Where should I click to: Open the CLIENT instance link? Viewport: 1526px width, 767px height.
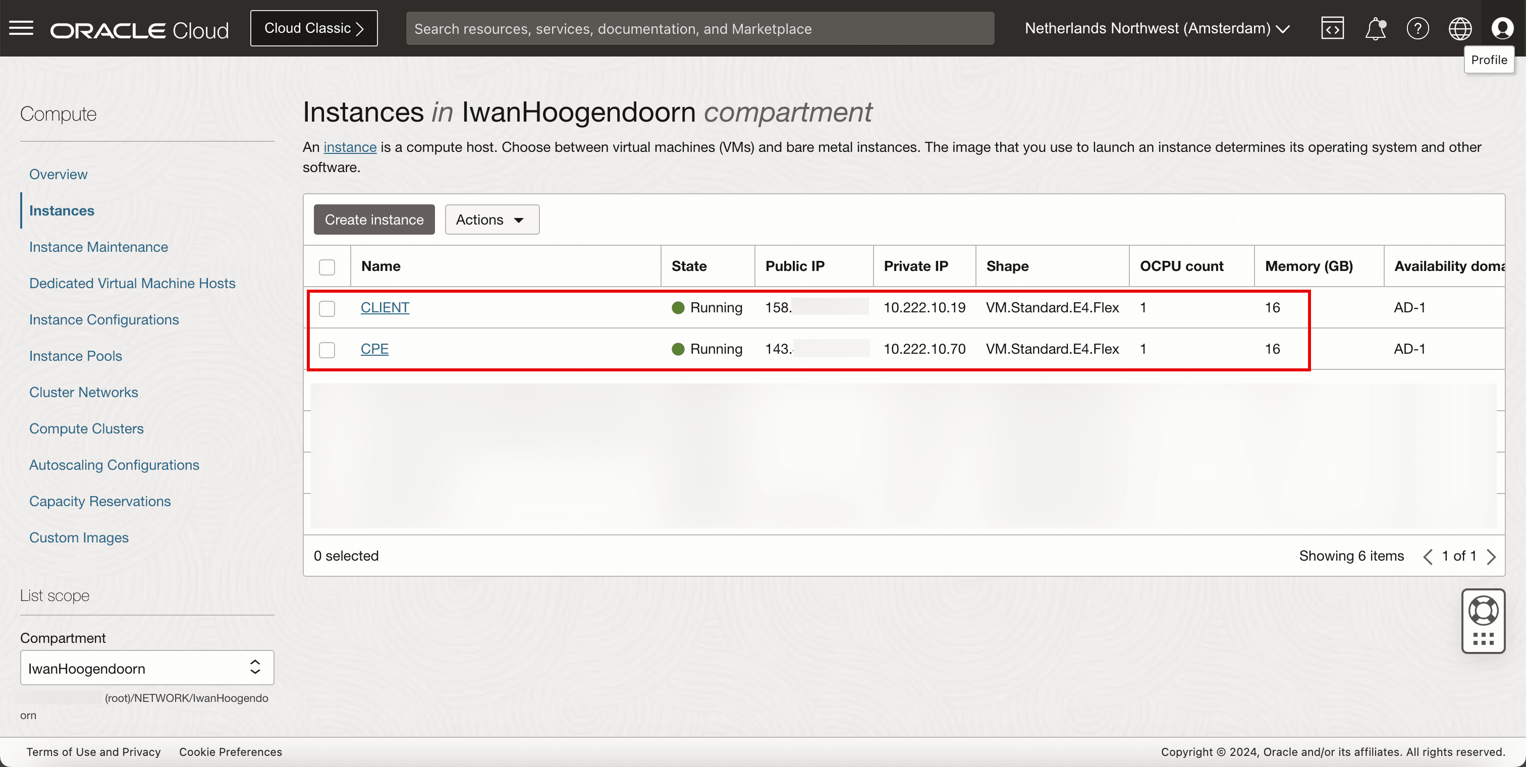tap(385, 307)
